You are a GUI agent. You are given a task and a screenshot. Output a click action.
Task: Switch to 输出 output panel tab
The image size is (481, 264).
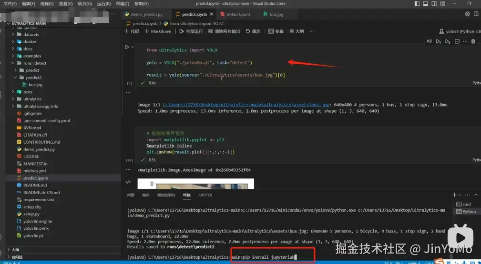(x=146, y=195)
